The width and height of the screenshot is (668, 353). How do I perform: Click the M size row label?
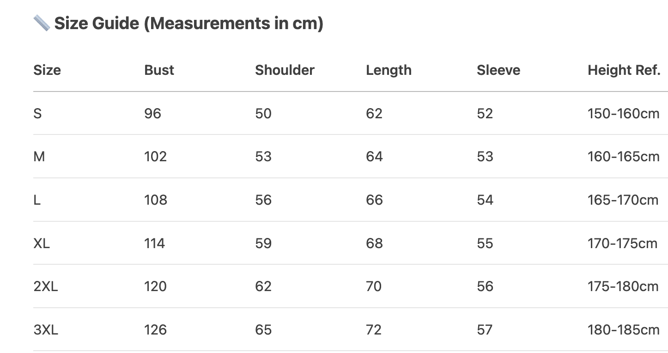[39, 157]
